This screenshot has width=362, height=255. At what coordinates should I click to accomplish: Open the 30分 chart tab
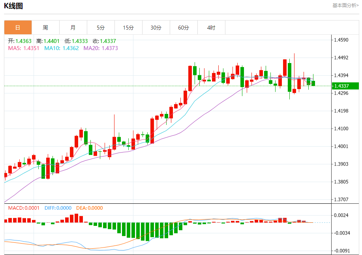pos(156,28)
